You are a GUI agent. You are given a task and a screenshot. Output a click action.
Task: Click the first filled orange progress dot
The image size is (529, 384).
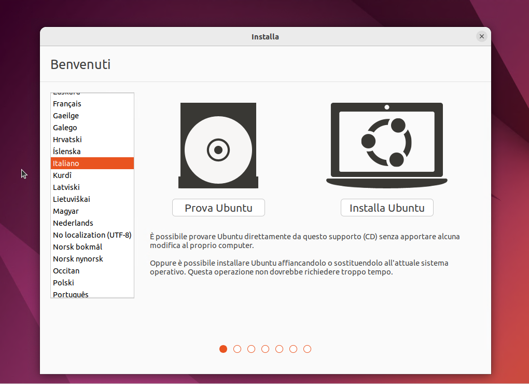[223, 349]
